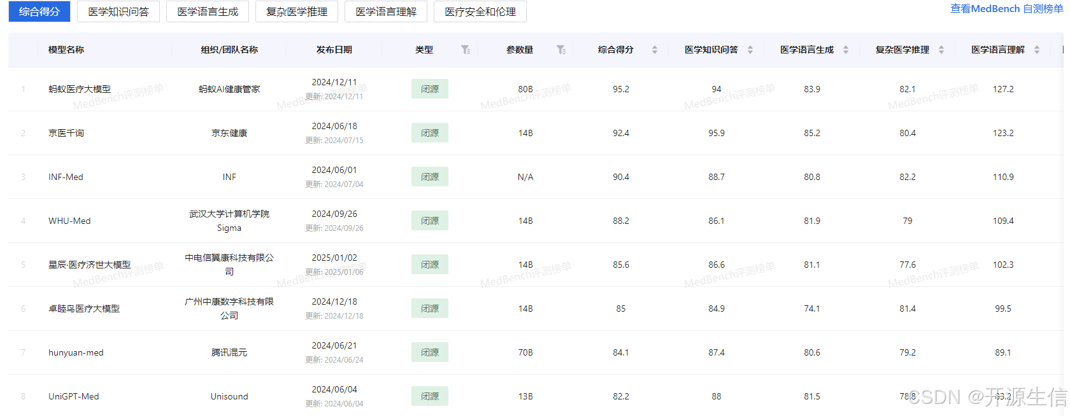Sort by 复杂医学推理 using the sort arrows
The width and height of the screenshot is (1070, 416).
coord(941,50)
